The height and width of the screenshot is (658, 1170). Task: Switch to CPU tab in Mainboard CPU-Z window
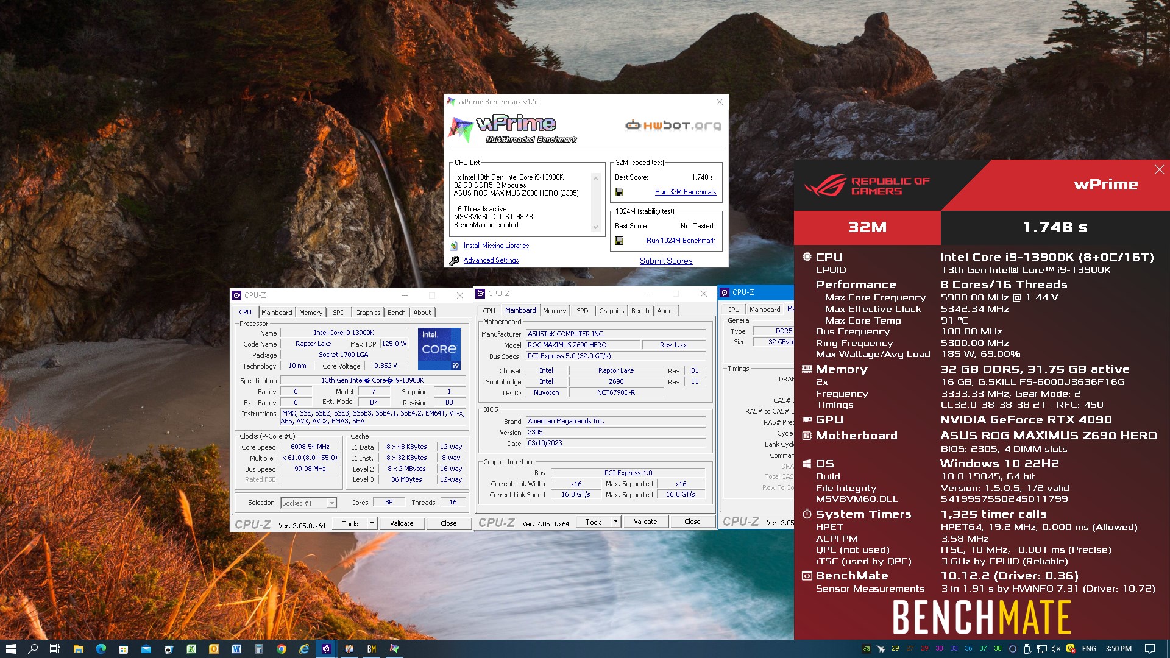click(489, 311)
